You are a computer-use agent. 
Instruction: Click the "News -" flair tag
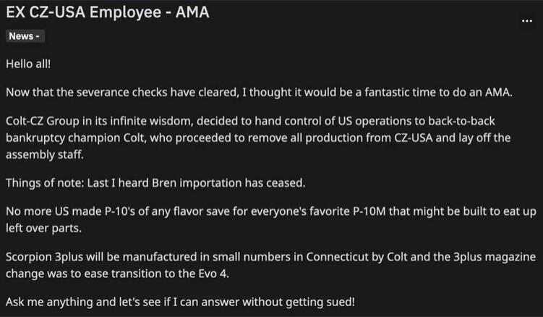pos(25,36)
